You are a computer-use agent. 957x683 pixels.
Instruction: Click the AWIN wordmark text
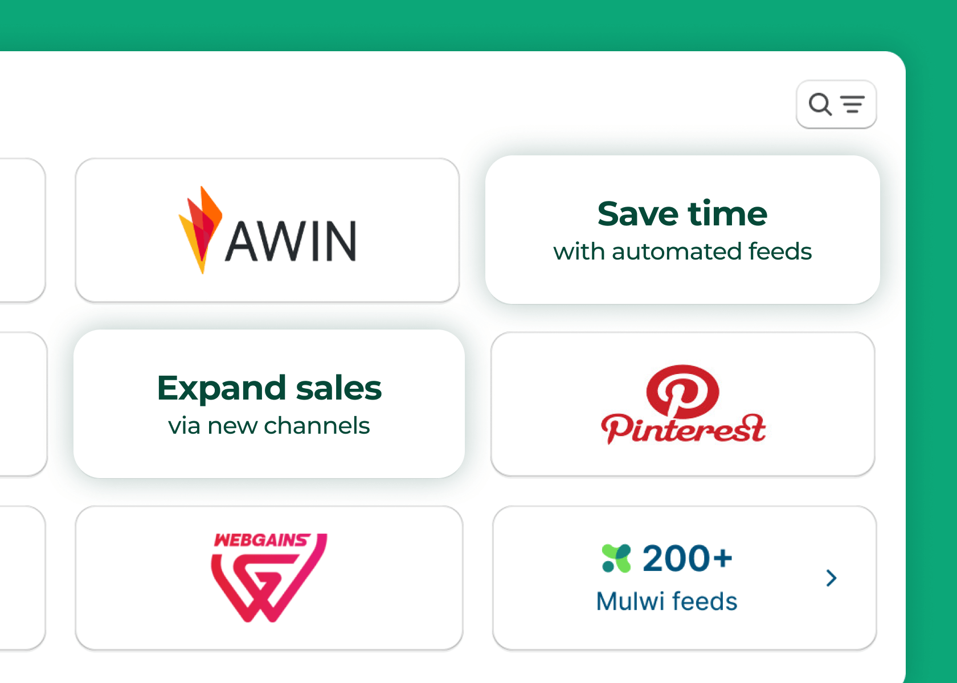tap(291, 241)
